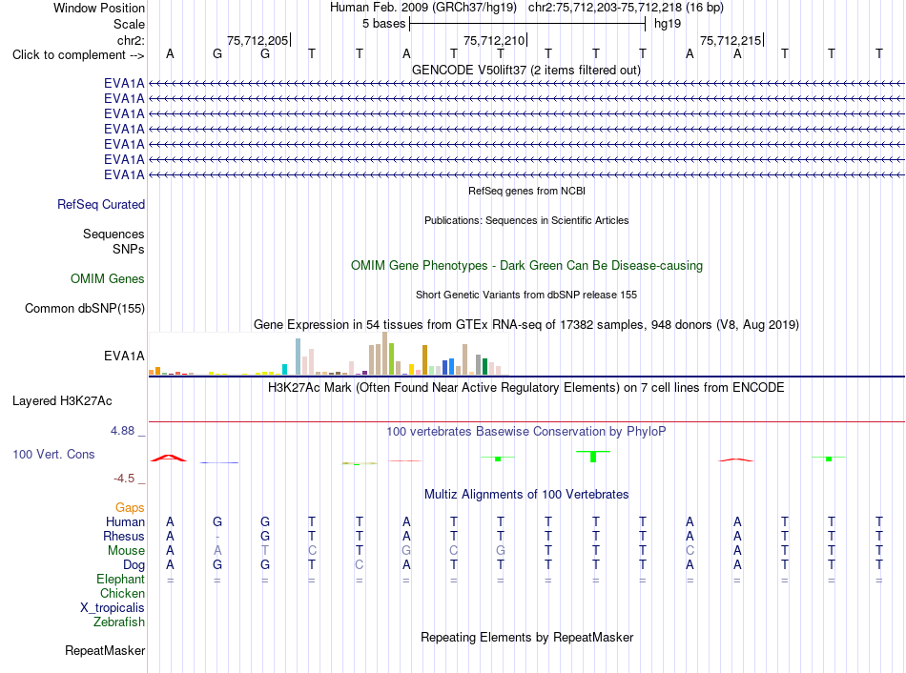Click the GTEx Gene Expression in 54 tissues title

(x=526, y=325)
